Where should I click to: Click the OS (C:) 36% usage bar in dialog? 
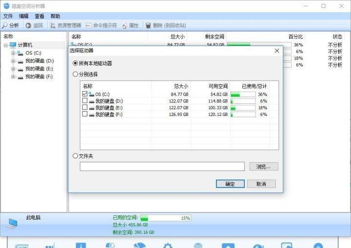pos(243,94)
